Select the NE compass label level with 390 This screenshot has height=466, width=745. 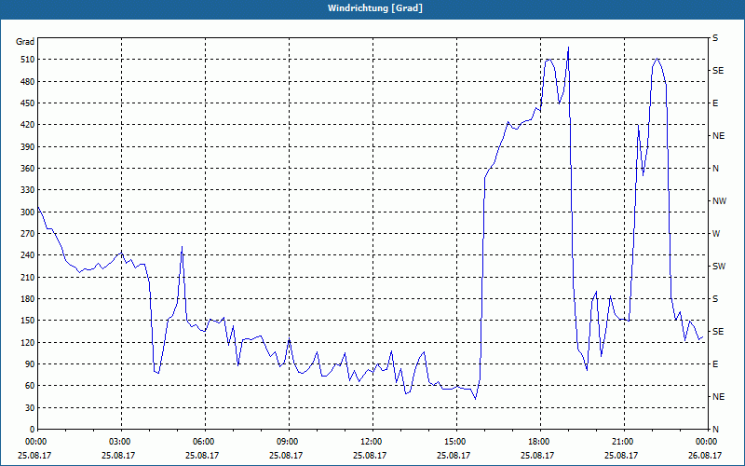[718, 136]
